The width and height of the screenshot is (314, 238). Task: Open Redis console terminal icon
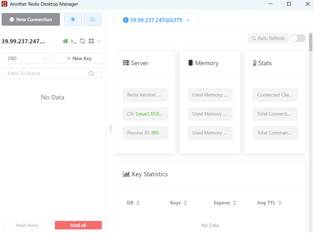click(x=74, y=41)
